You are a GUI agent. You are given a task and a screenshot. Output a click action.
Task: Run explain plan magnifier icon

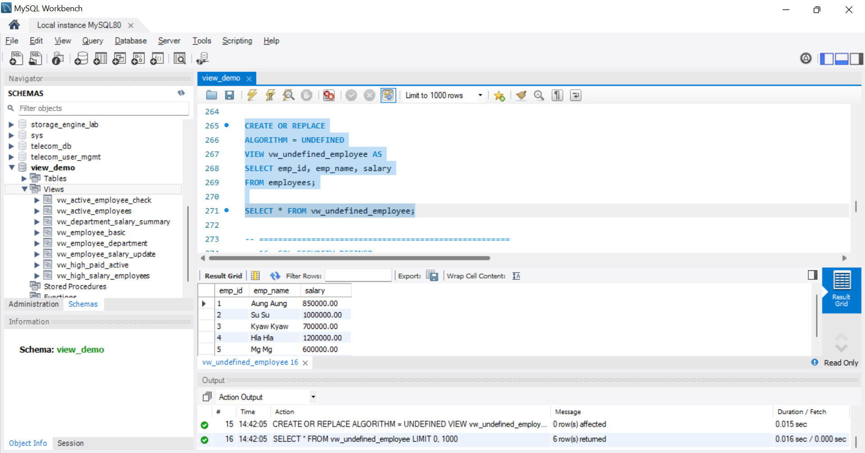288,95
